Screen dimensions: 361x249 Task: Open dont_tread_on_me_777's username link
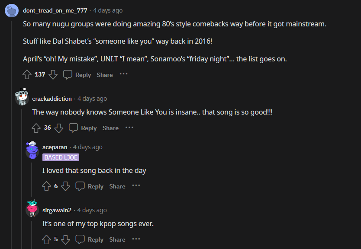point(55,10)
